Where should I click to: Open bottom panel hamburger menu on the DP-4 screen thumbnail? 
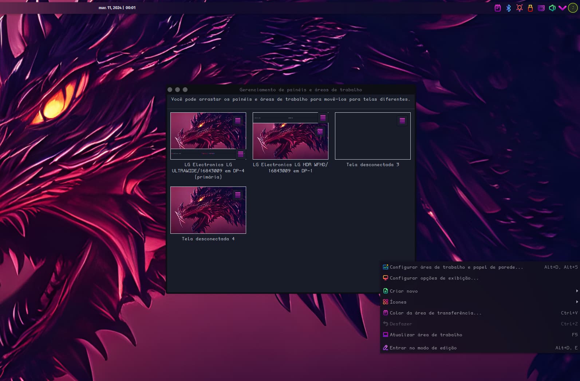click(241, 154)
